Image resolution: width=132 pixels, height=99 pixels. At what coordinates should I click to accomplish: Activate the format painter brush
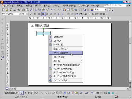coord(47,10)
